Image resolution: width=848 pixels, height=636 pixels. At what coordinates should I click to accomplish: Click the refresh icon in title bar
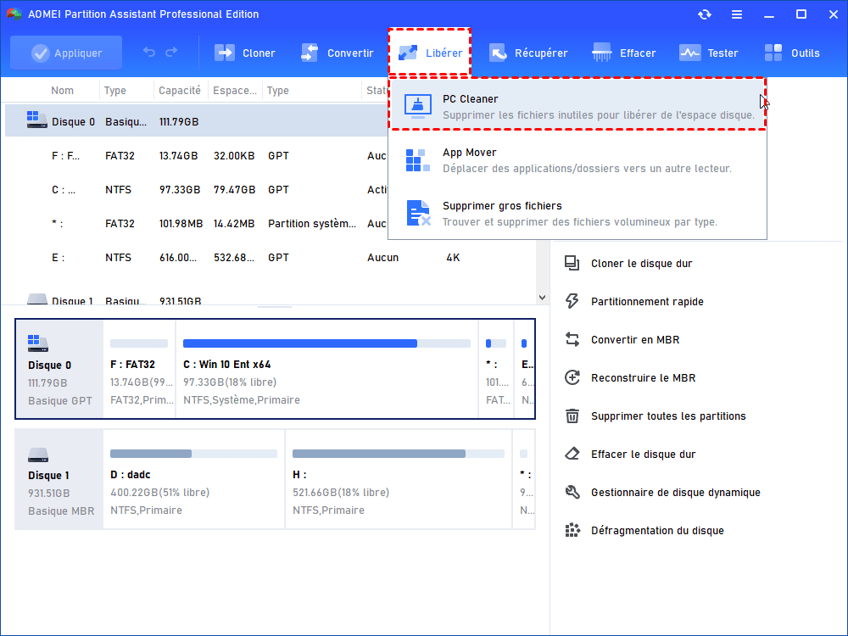[x=704, y=14]
